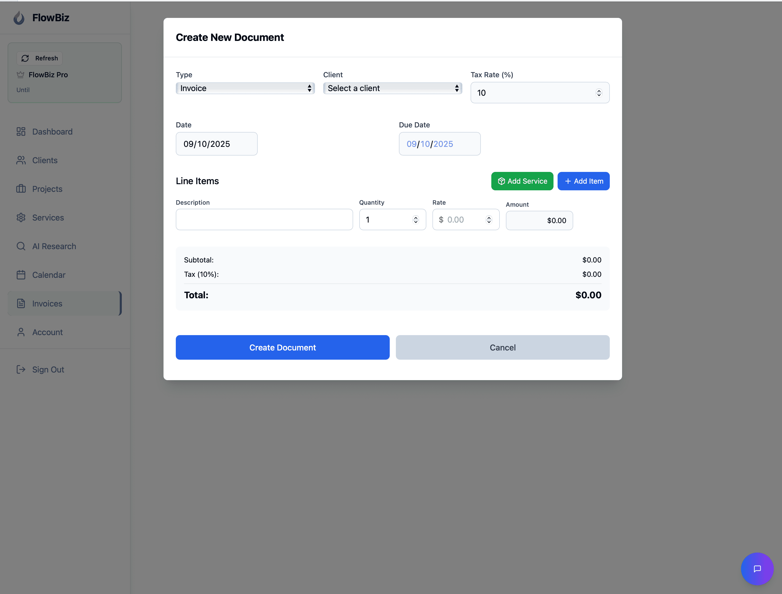Open the Type dropdown showing Invoice
Screen dimensions: 782x594
click(245, 88)
